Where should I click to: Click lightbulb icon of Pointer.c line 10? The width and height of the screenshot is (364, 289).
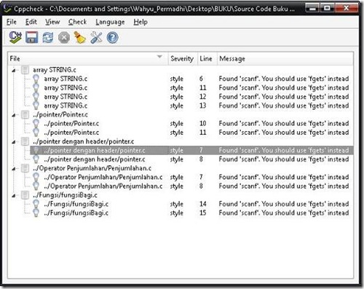(x=36, y=124)
